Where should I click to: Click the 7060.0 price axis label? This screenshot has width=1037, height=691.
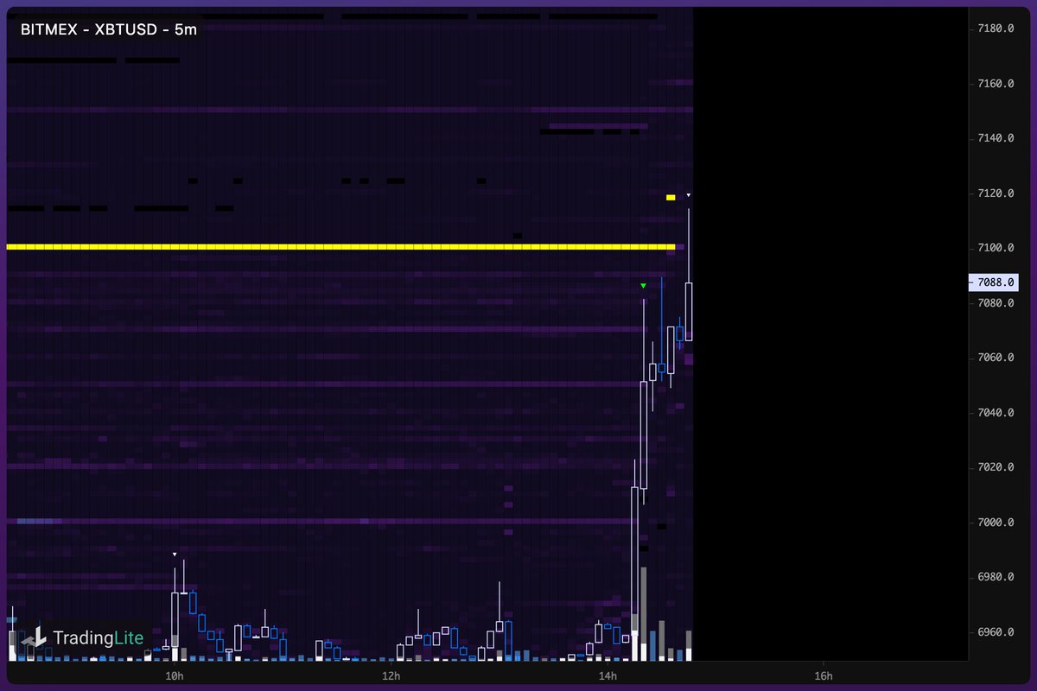click(995, 358)
